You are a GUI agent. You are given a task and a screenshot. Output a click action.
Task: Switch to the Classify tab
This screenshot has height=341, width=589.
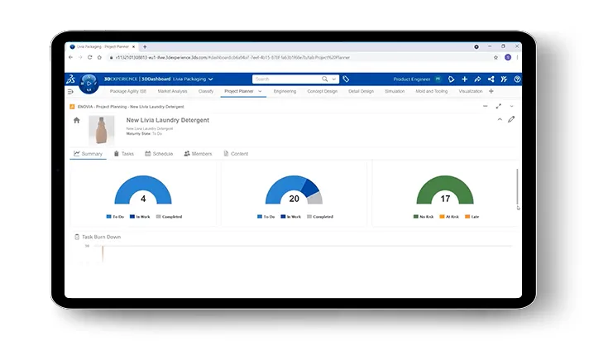pos(206,91)
